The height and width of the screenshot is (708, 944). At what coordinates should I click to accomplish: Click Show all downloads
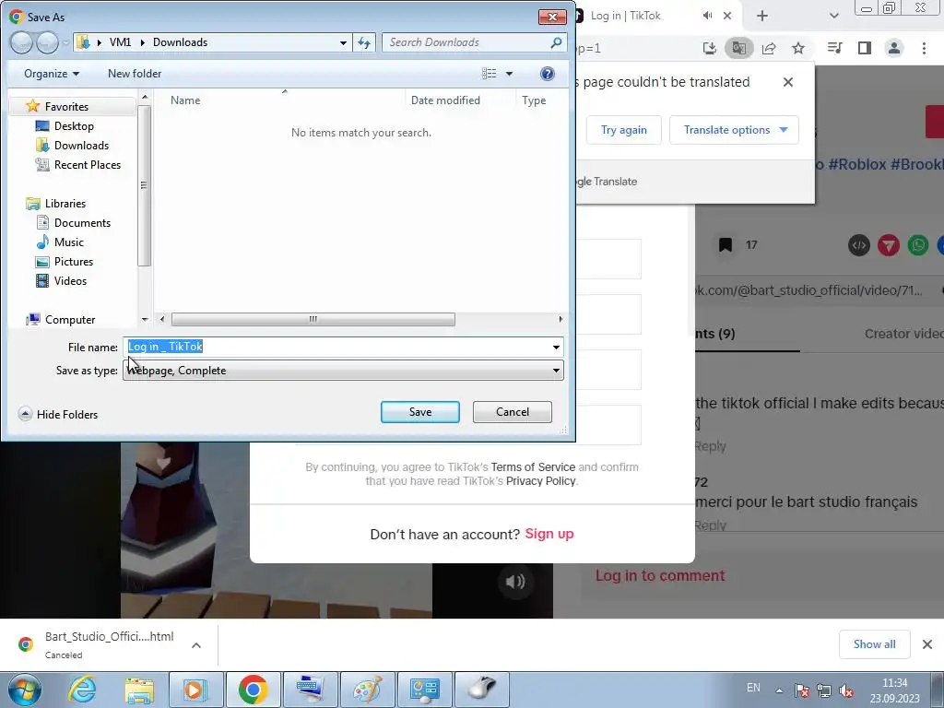(874, 644)
